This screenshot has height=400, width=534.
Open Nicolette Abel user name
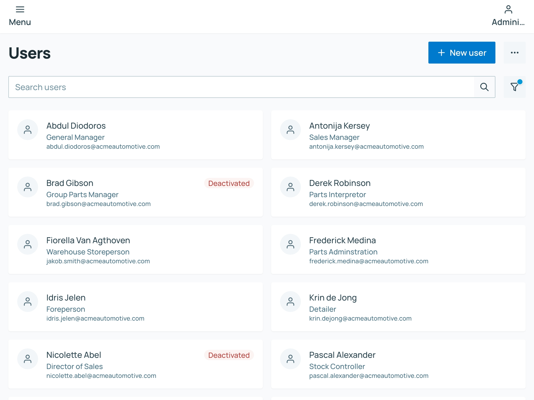(x=74, y=355)
